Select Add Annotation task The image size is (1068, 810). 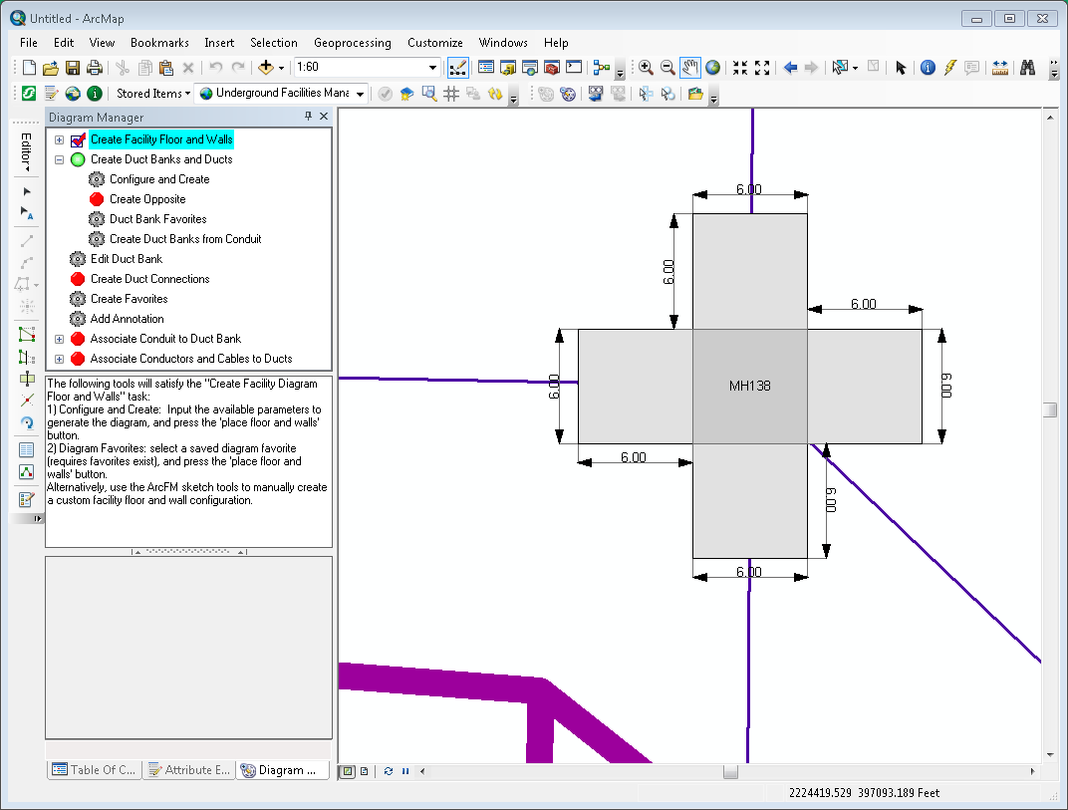(127, 318)
